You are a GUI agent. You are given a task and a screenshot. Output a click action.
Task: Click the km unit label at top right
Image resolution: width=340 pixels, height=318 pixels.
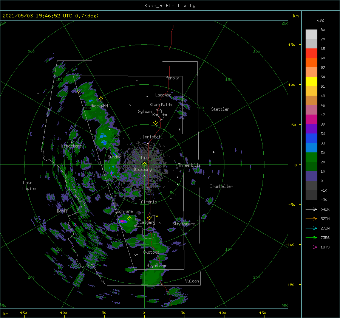tap(295, 16)
